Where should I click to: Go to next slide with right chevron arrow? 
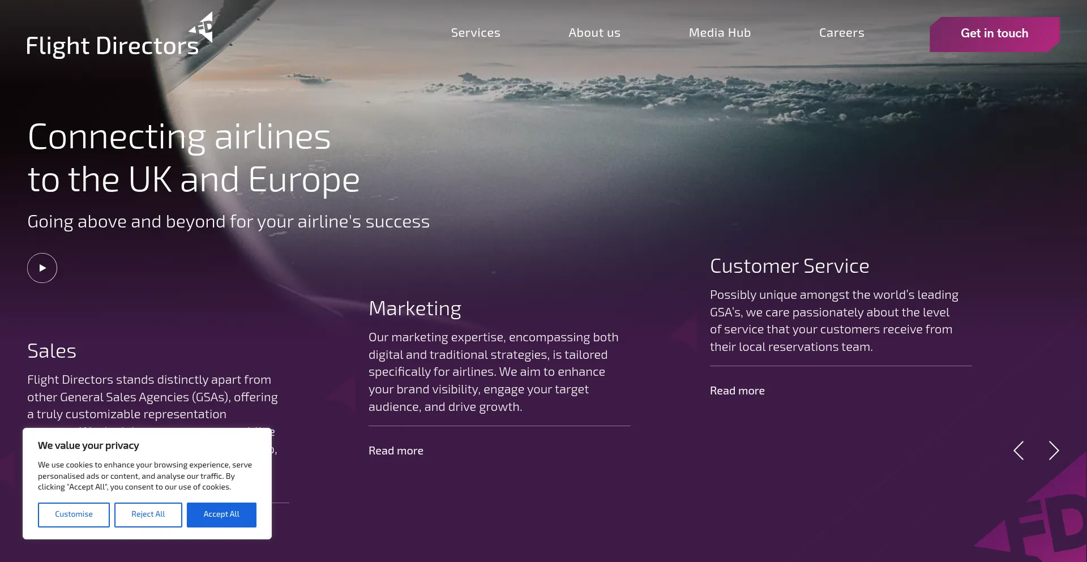point(1053,451)
